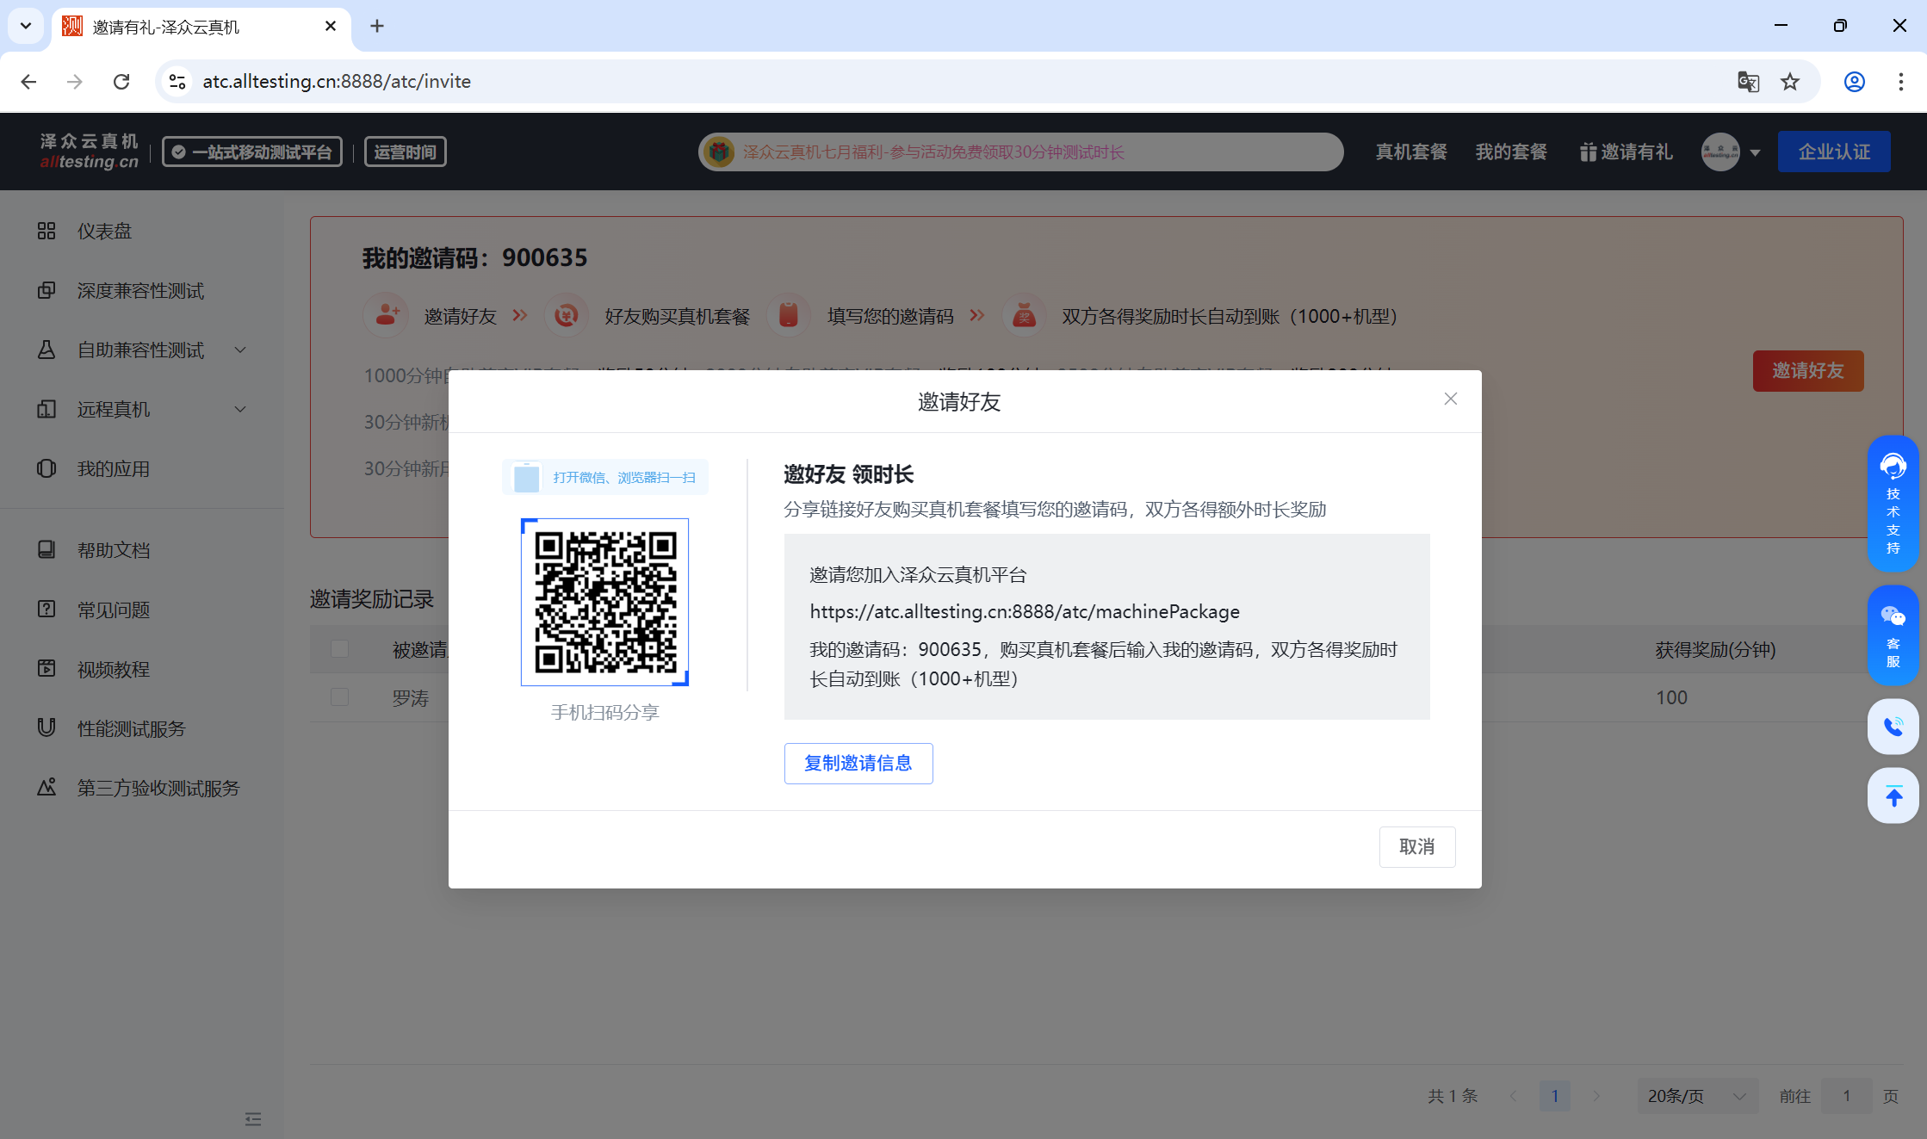This screenshot has width=1927, height=1139.
Task: View site information icon in address bar
Action: click(x=177, y=82)
